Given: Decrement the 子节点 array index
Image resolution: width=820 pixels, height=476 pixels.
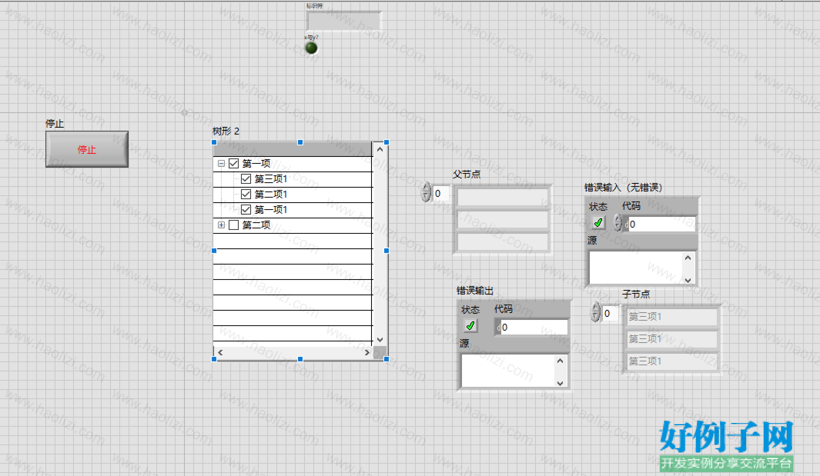Looking at the screenshot, I should (x=595, y=316).
